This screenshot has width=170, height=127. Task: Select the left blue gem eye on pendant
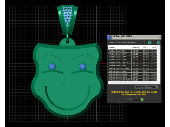coord(52,66)
